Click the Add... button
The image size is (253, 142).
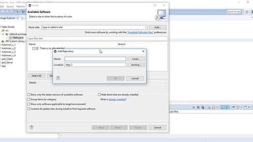click(157, 27)
